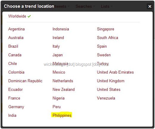Select South Africa location
This screenshot has height=129, width=155.
[x=107, y=38]
